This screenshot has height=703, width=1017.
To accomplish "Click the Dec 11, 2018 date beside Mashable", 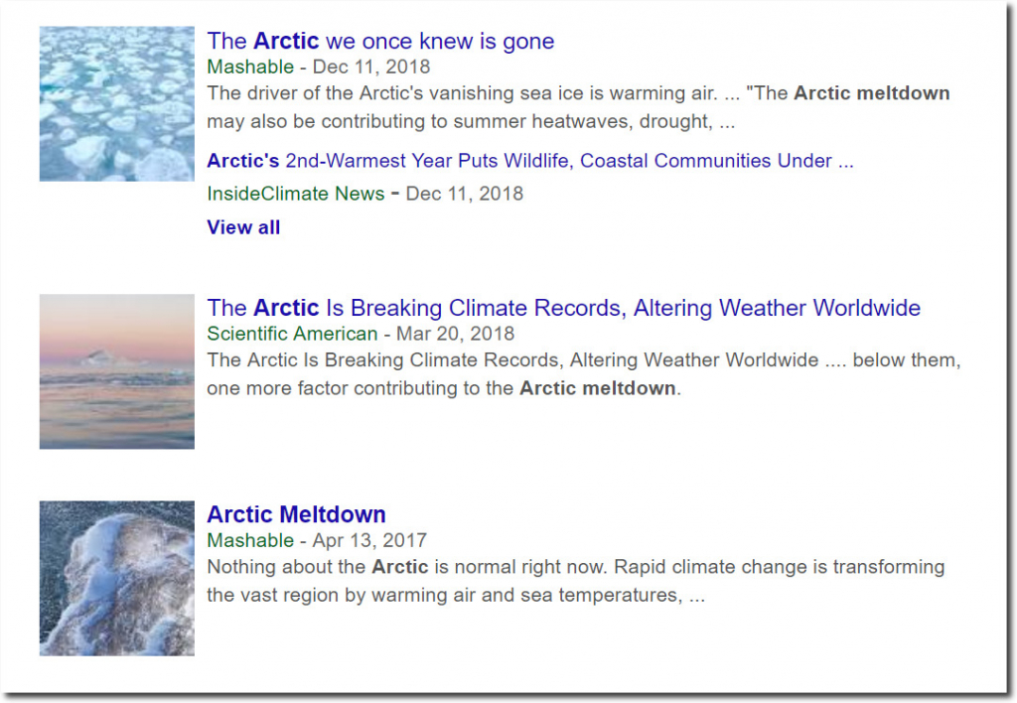I will pyautogui.click(x=371, y=67).
